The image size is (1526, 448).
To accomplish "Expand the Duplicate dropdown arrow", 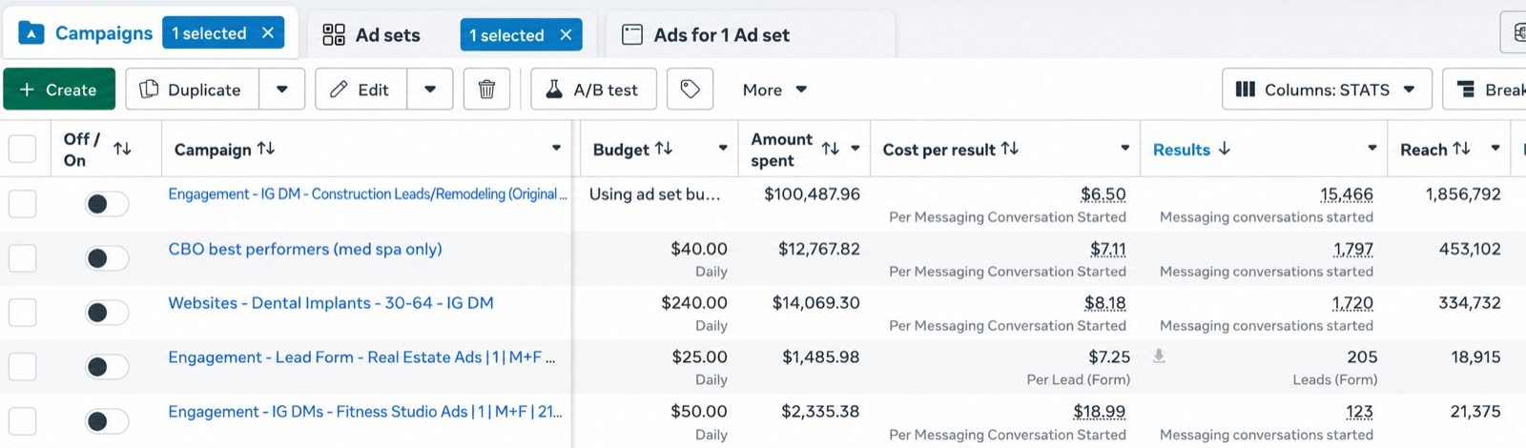I will pos(281,90).
